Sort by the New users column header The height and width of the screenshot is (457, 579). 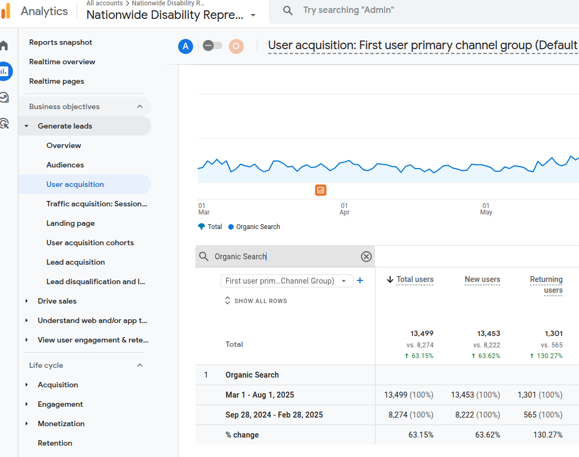pyautogui.click(x=482, y=279)
